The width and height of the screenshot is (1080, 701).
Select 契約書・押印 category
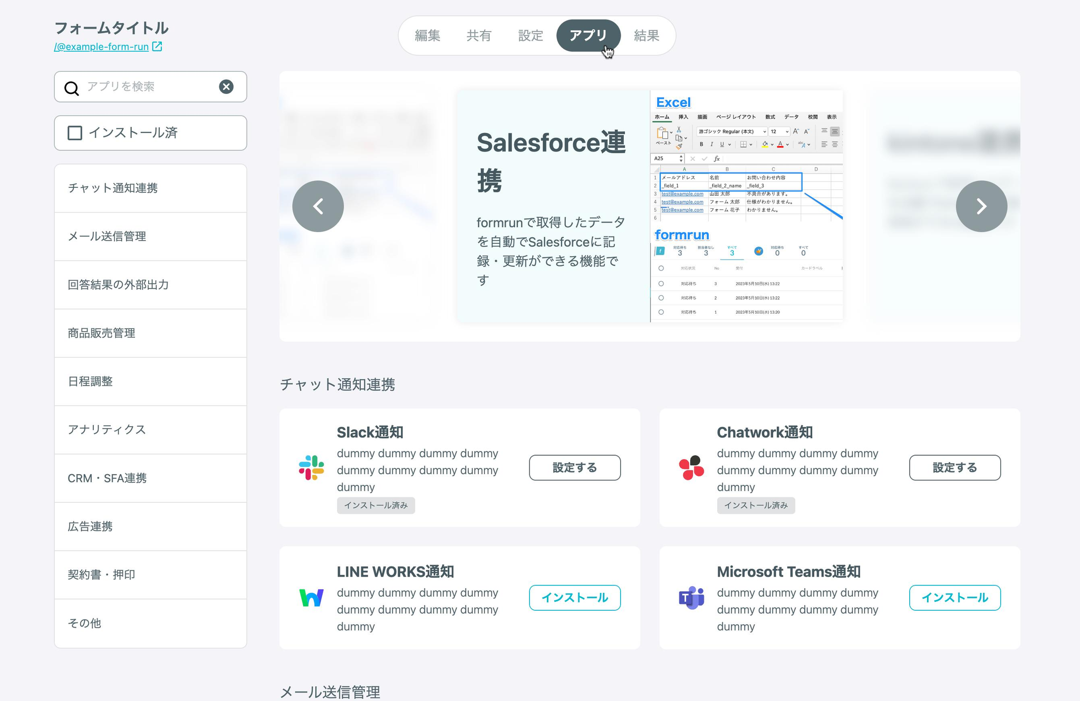pyautogui.click(x=150, y=575)
